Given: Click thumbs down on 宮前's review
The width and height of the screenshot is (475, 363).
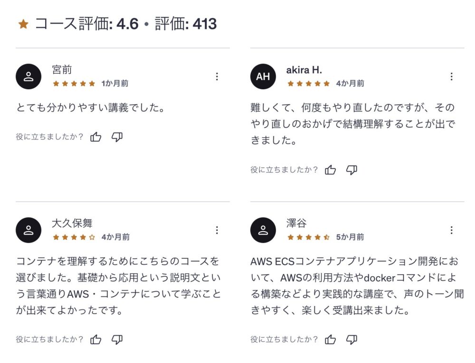Looking at the screenshot, I should point(117,137).
